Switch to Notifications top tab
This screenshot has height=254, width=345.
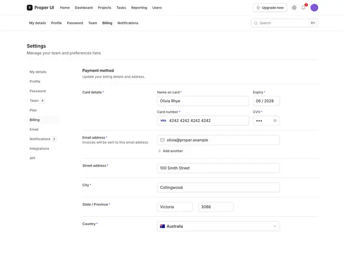(x=128, y=23)
